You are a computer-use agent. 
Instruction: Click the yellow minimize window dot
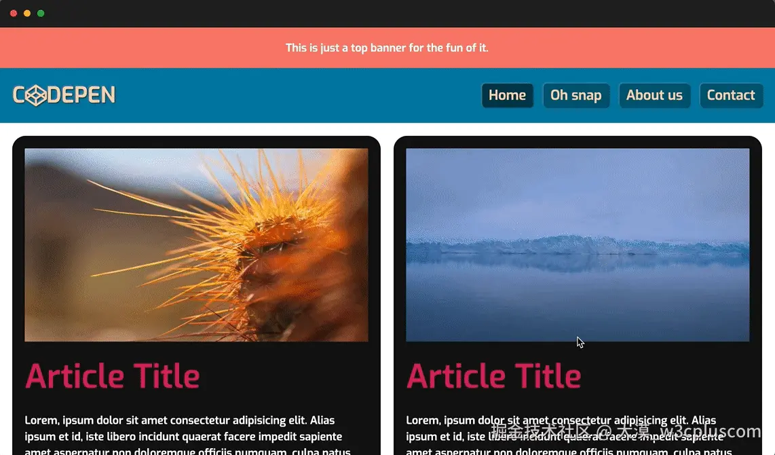tap(27, 14)
